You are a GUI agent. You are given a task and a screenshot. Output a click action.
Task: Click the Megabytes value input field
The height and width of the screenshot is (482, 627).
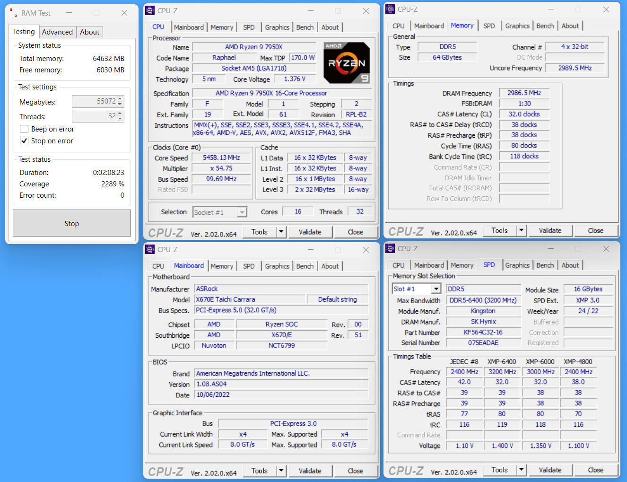(x=94, y=102)
